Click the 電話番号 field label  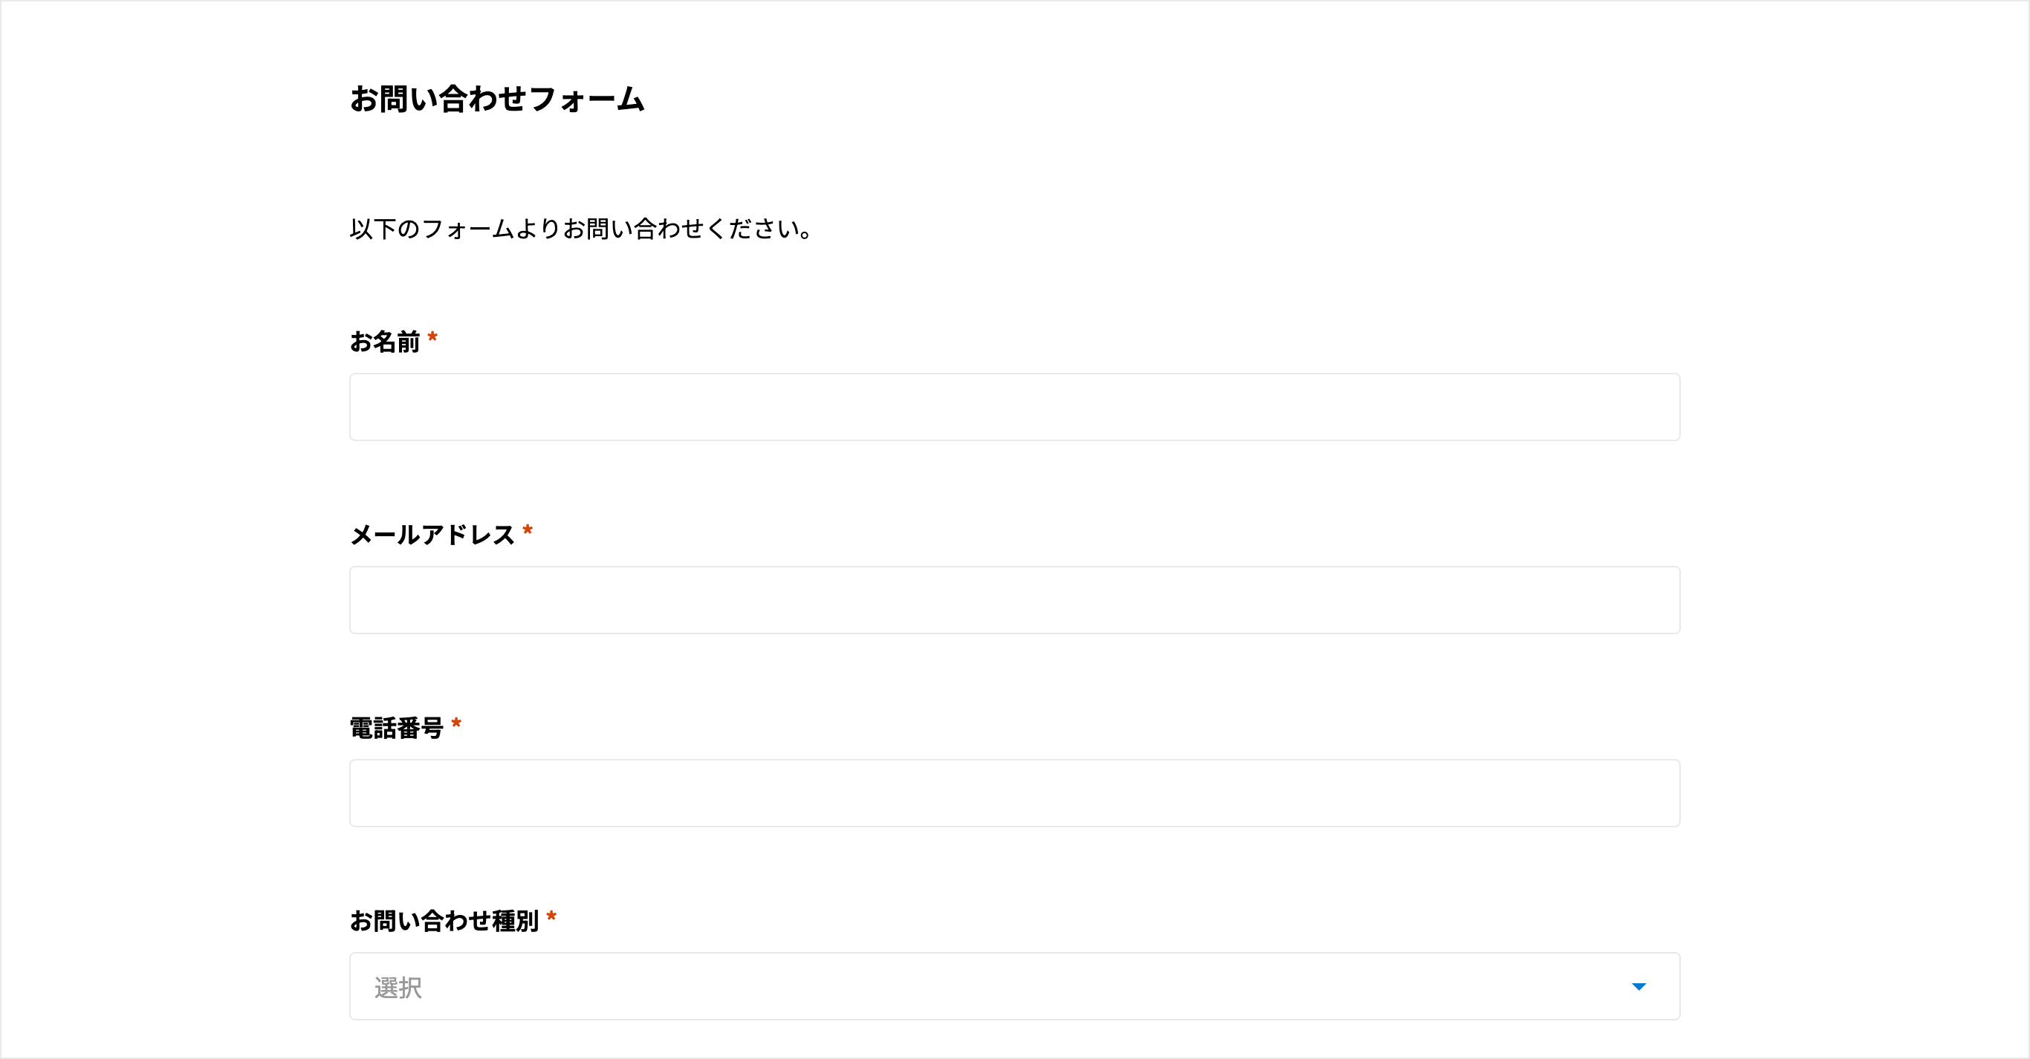pyautogui.click(x=396, y=728)
